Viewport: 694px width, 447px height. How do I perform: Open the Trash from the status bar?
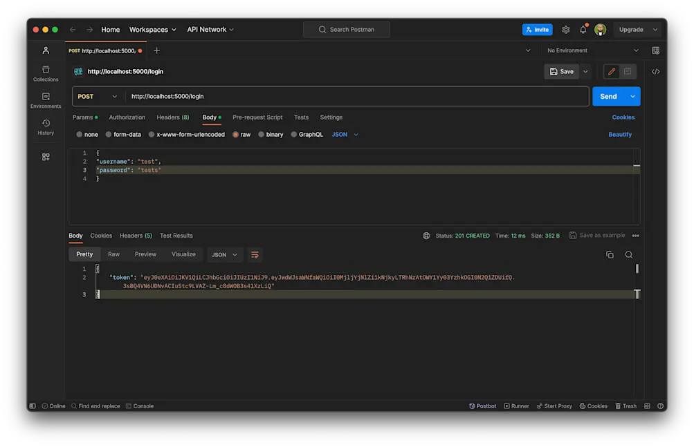[625, 406]
